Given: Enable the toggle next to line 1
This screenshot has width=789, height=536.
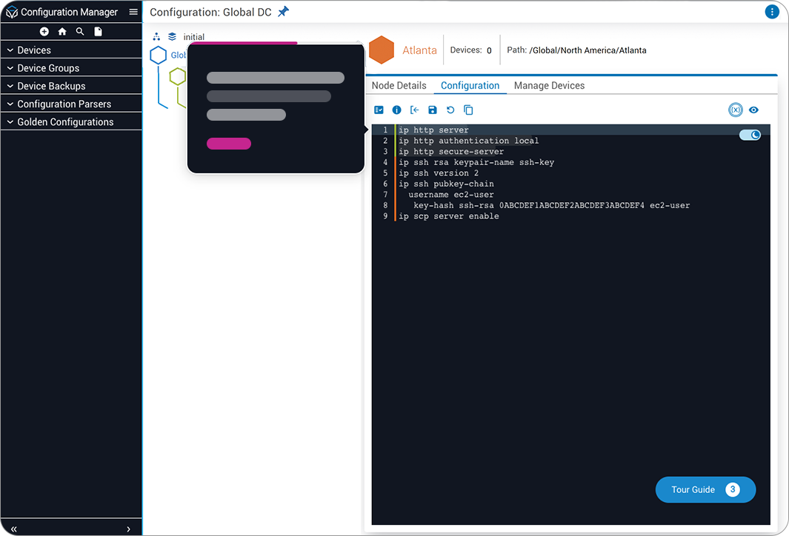Looking at the screenshot, I should [x=750, y=135].
